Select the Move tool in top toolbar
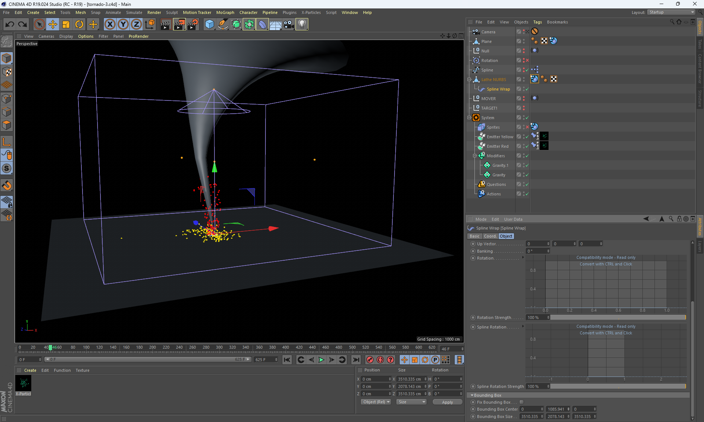This screenshot has width=704, height=422. (x=53, y=25)
